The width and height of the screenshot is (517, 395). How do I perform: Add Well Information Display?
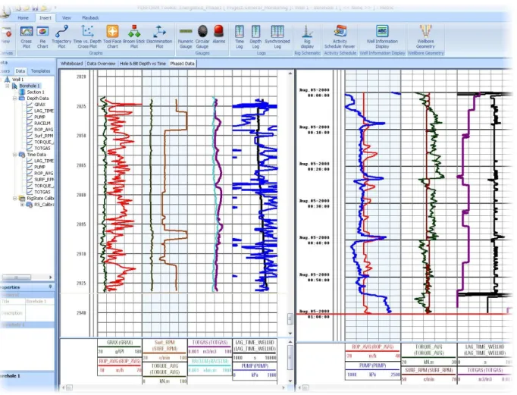point(382,36)
